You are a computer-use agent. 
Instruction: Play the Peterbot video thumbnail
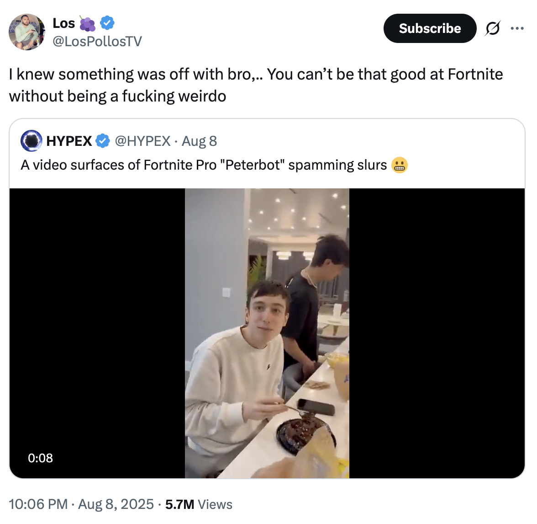[267, 333]
